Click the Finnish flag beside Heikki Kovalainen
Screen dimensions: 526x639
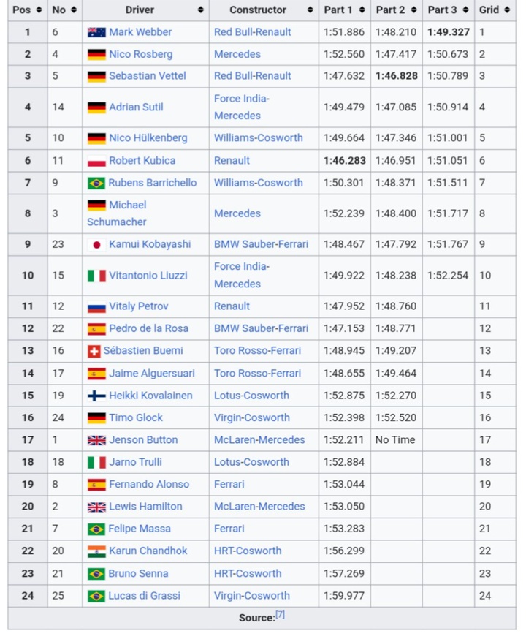[96, 396]
